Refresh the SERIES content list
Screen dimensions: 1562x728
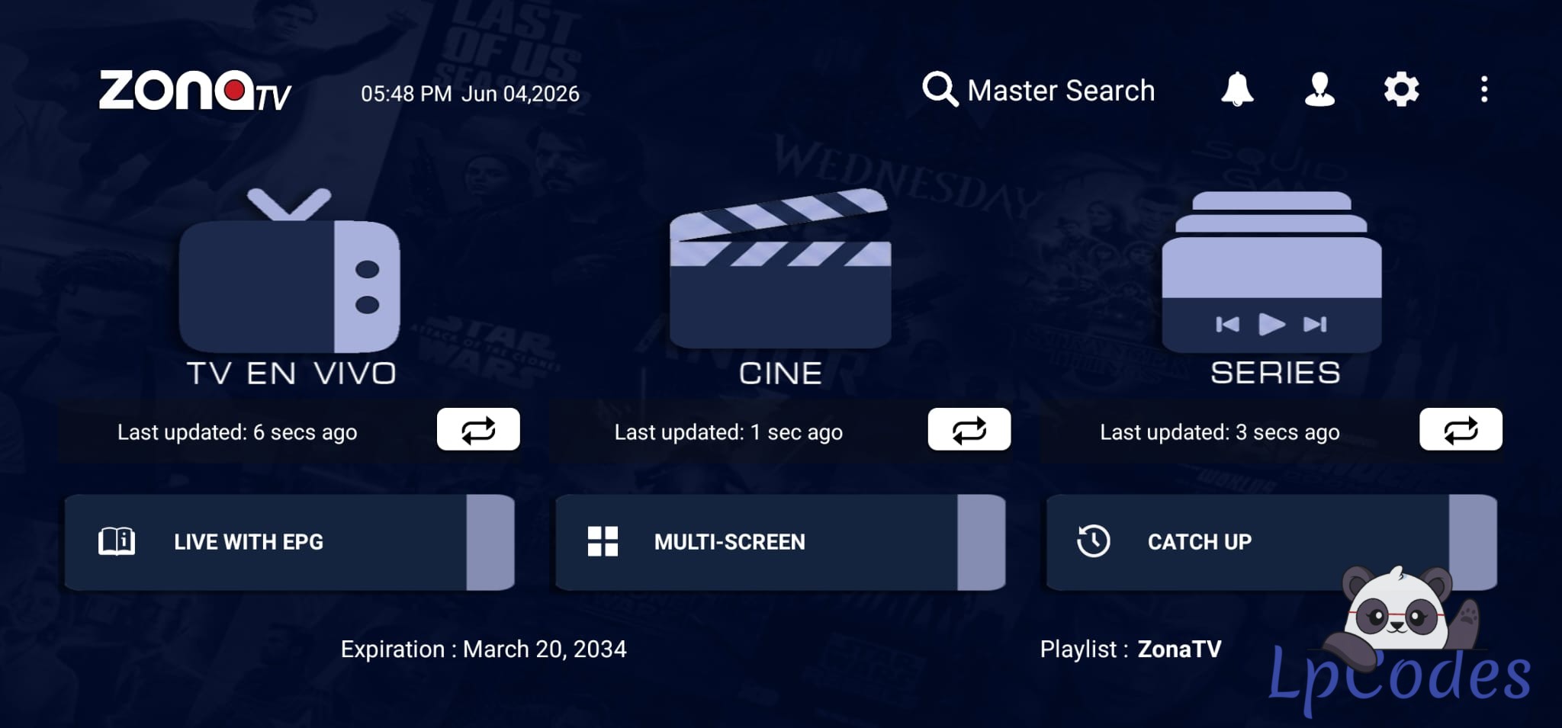[x=1461, y=430]
